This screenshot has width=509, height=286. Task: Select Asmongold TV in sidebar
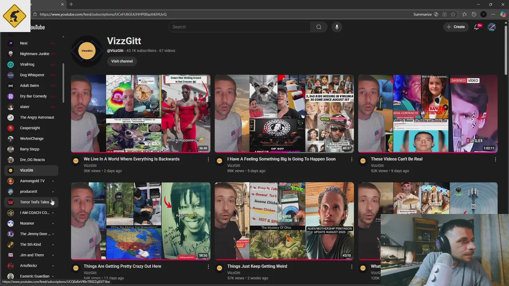(x=31, y=181)
